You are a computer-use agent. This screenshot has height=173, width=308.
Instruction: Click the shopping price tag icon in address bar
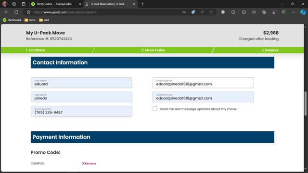pyautogui.click(x=193, y=12)
